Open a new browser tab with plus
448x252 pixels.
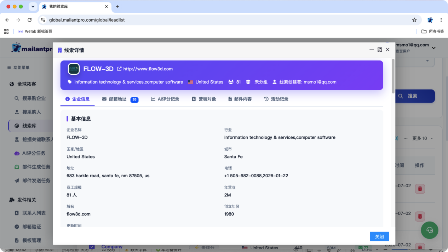(x=118, y=7)
